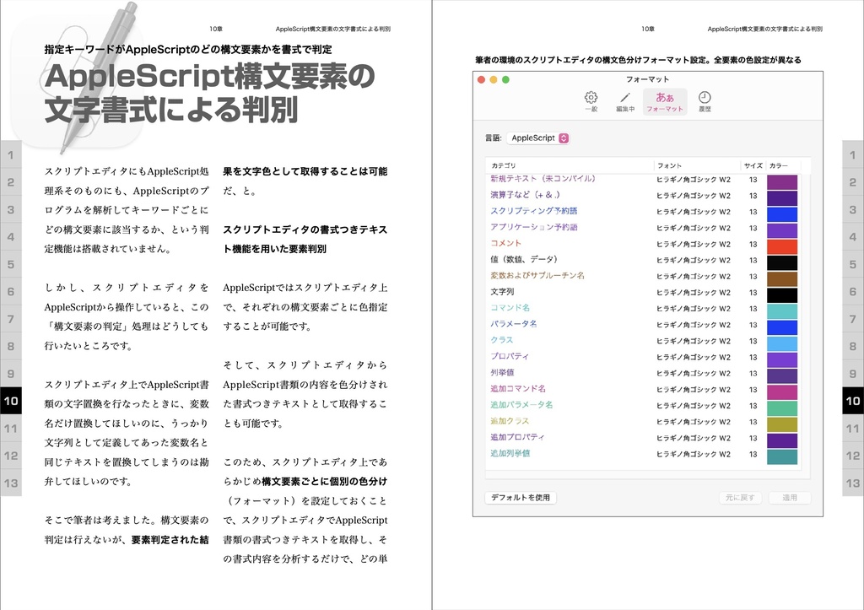Viewport: 864px width, 610px height.
Task: Click the teal swatch for 追加列挙値
Action: [781, 453]
